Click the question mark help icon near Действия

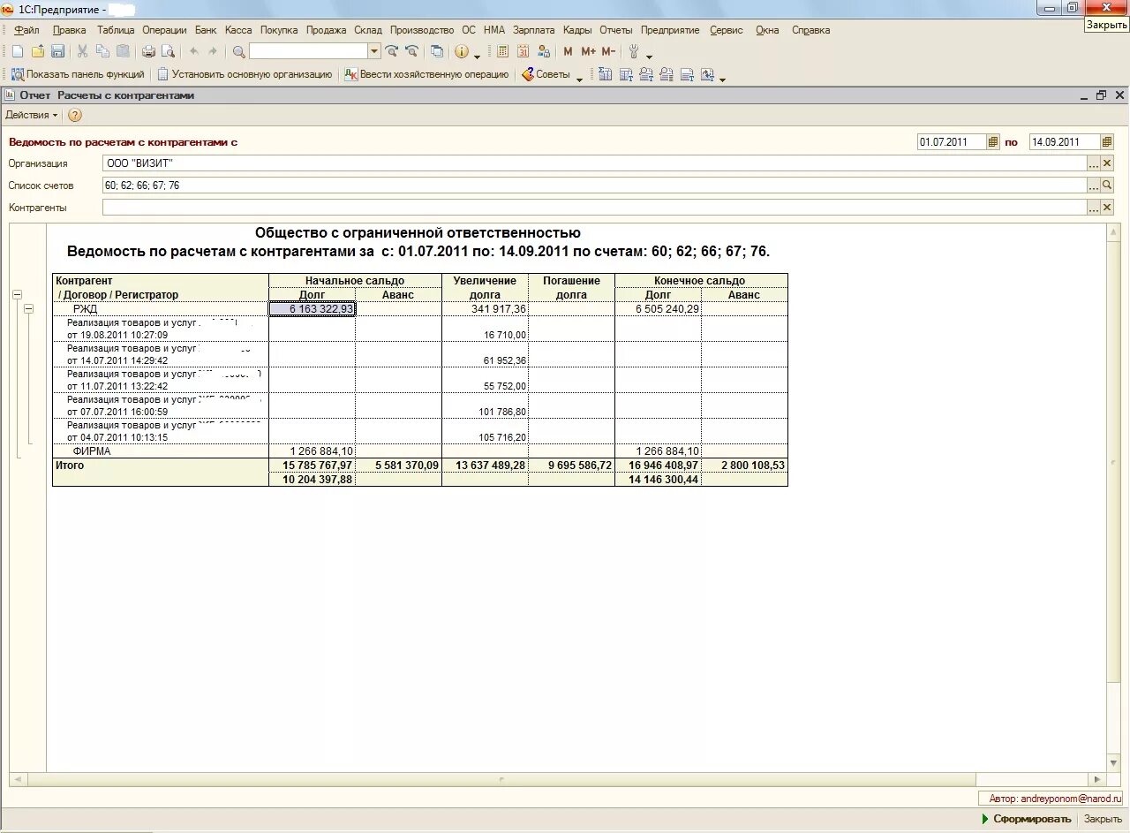(75, 115)
